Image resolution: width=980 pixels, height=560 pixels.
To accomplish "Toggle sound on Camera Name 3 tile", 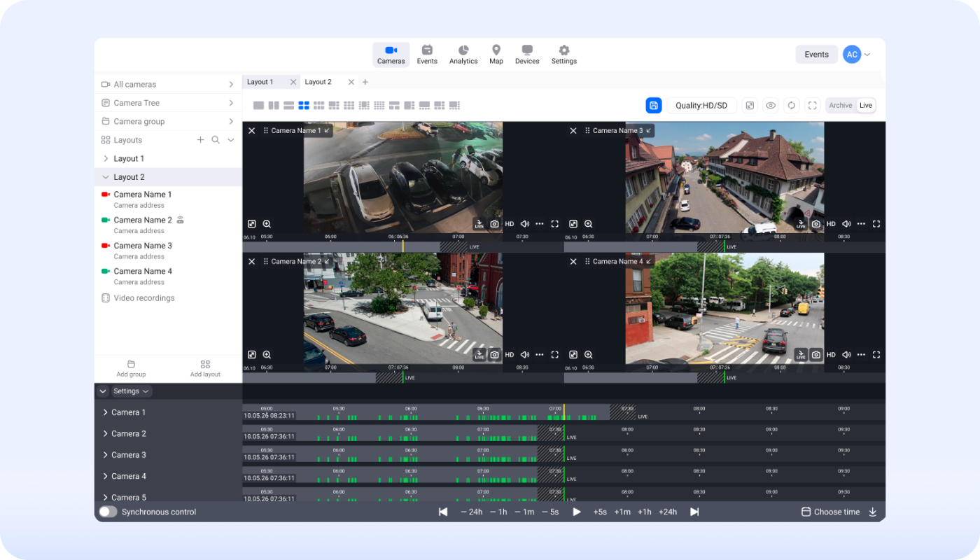I will coord(846,224).
